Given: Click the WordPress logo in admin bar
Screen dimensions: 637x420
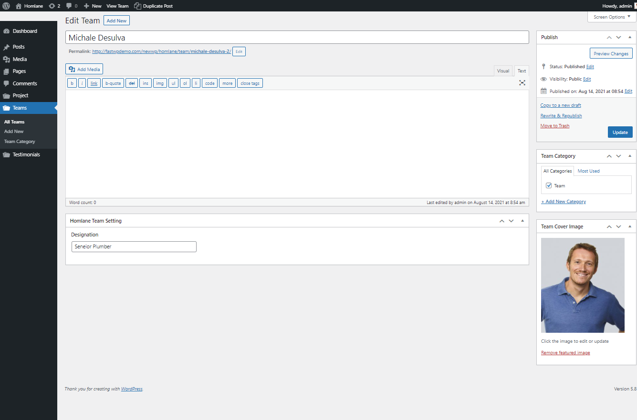Looking at the screenshot, I should click(6, 6).
